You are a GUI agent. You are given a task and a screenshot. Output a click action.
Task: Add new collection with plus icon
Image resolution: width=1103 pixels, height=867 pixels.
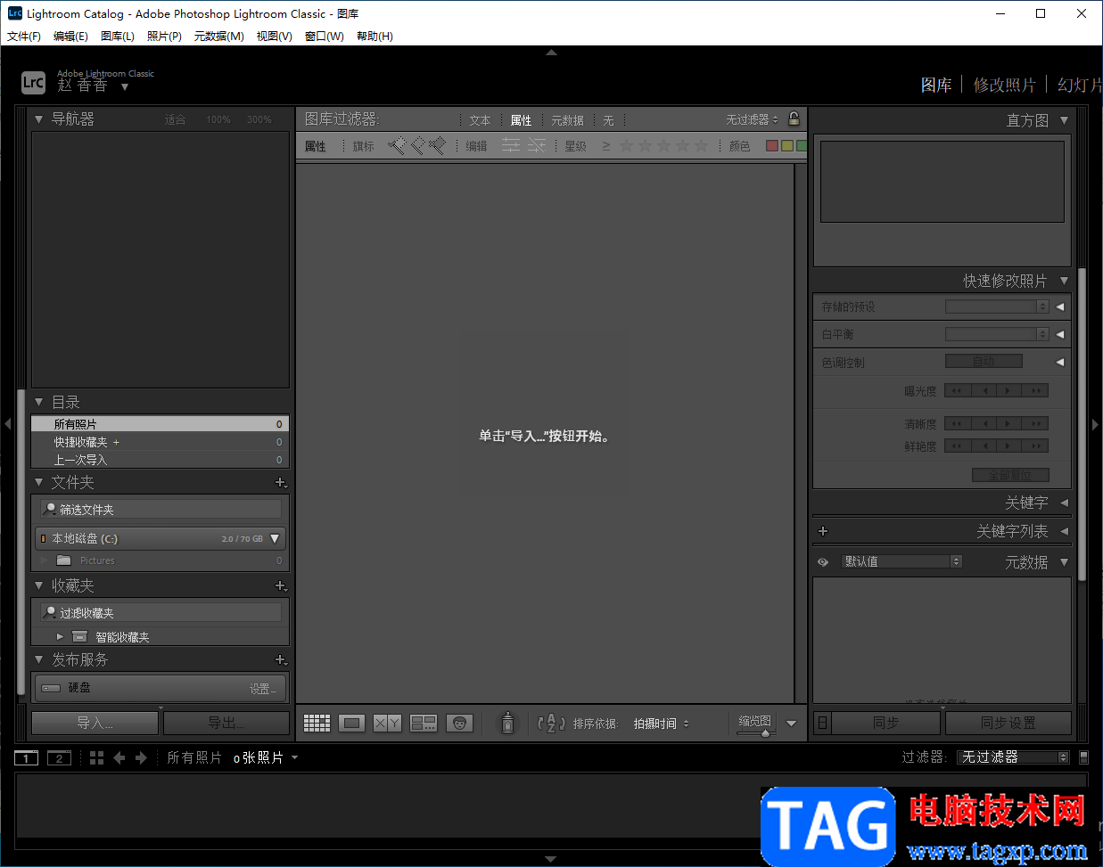pos(281,585)
